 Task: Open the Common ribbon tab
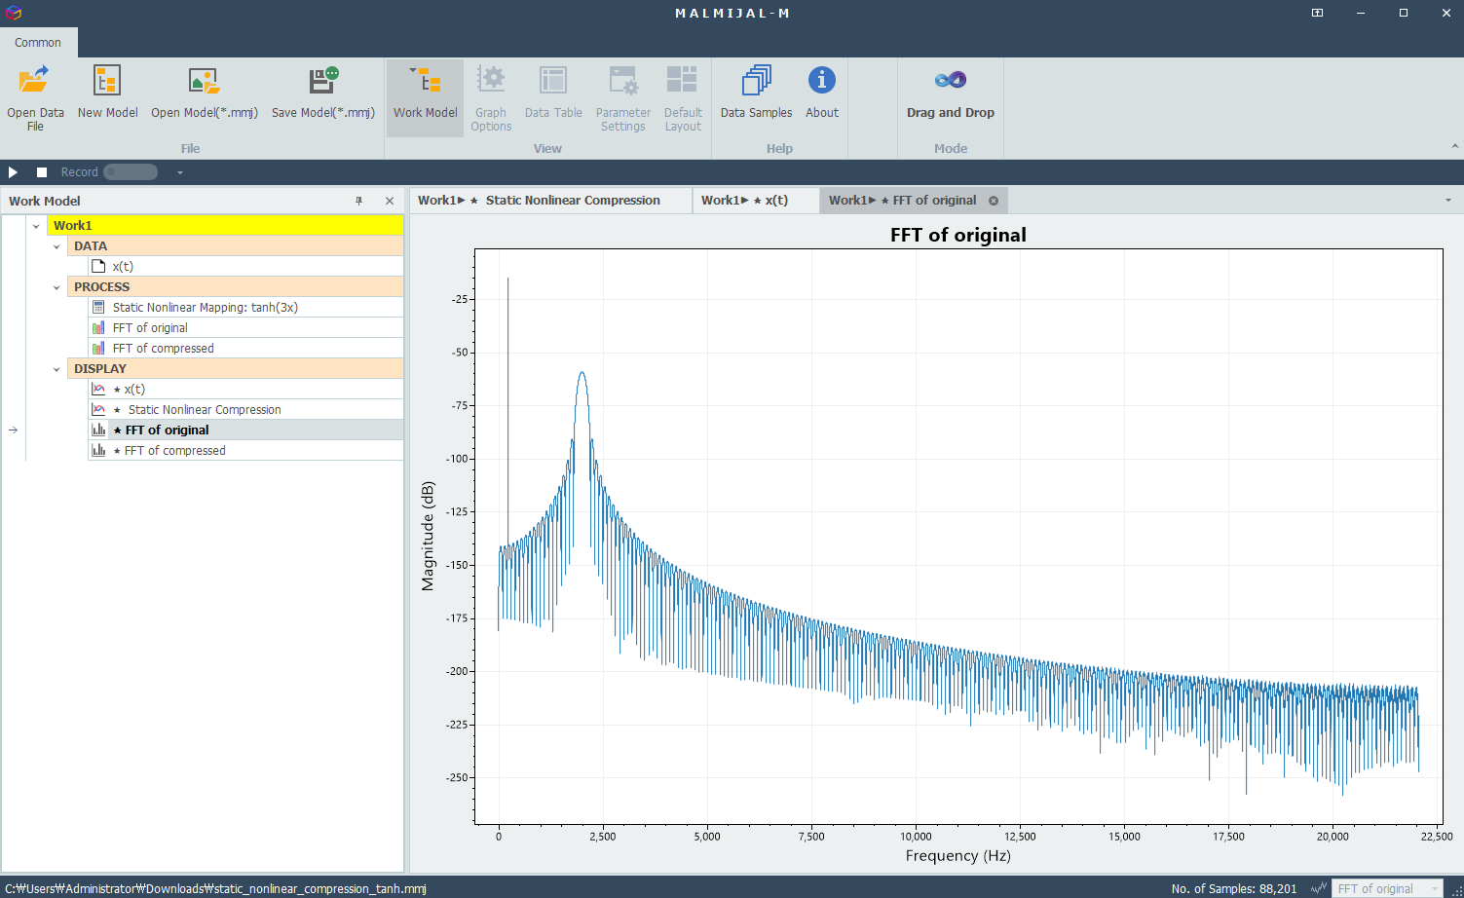point(38,42)
